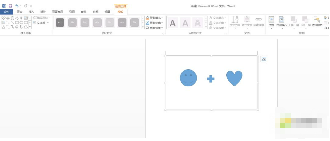The width and height of the screenshot is (330, 141).
Task: Open the undo history dropdown arrow
Action: pyautogui.click(x=20, y=6)
